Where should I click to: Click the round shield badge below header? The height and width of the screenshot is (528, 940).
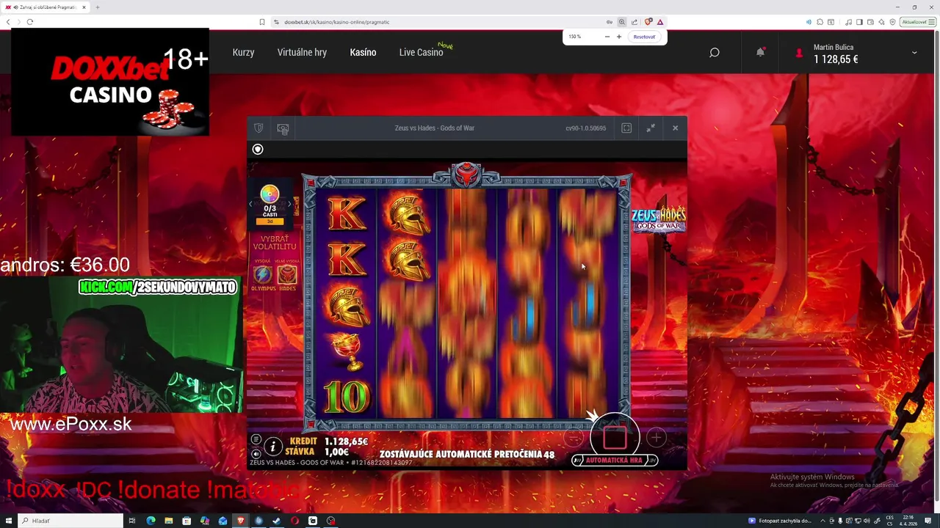258,150
